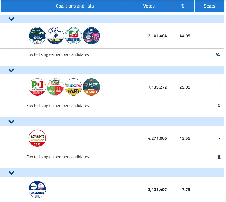The width and height of the screenshot is (226, 202).
Task: Click the Movimento 5 Stelle logo
Action: [37, 138]
